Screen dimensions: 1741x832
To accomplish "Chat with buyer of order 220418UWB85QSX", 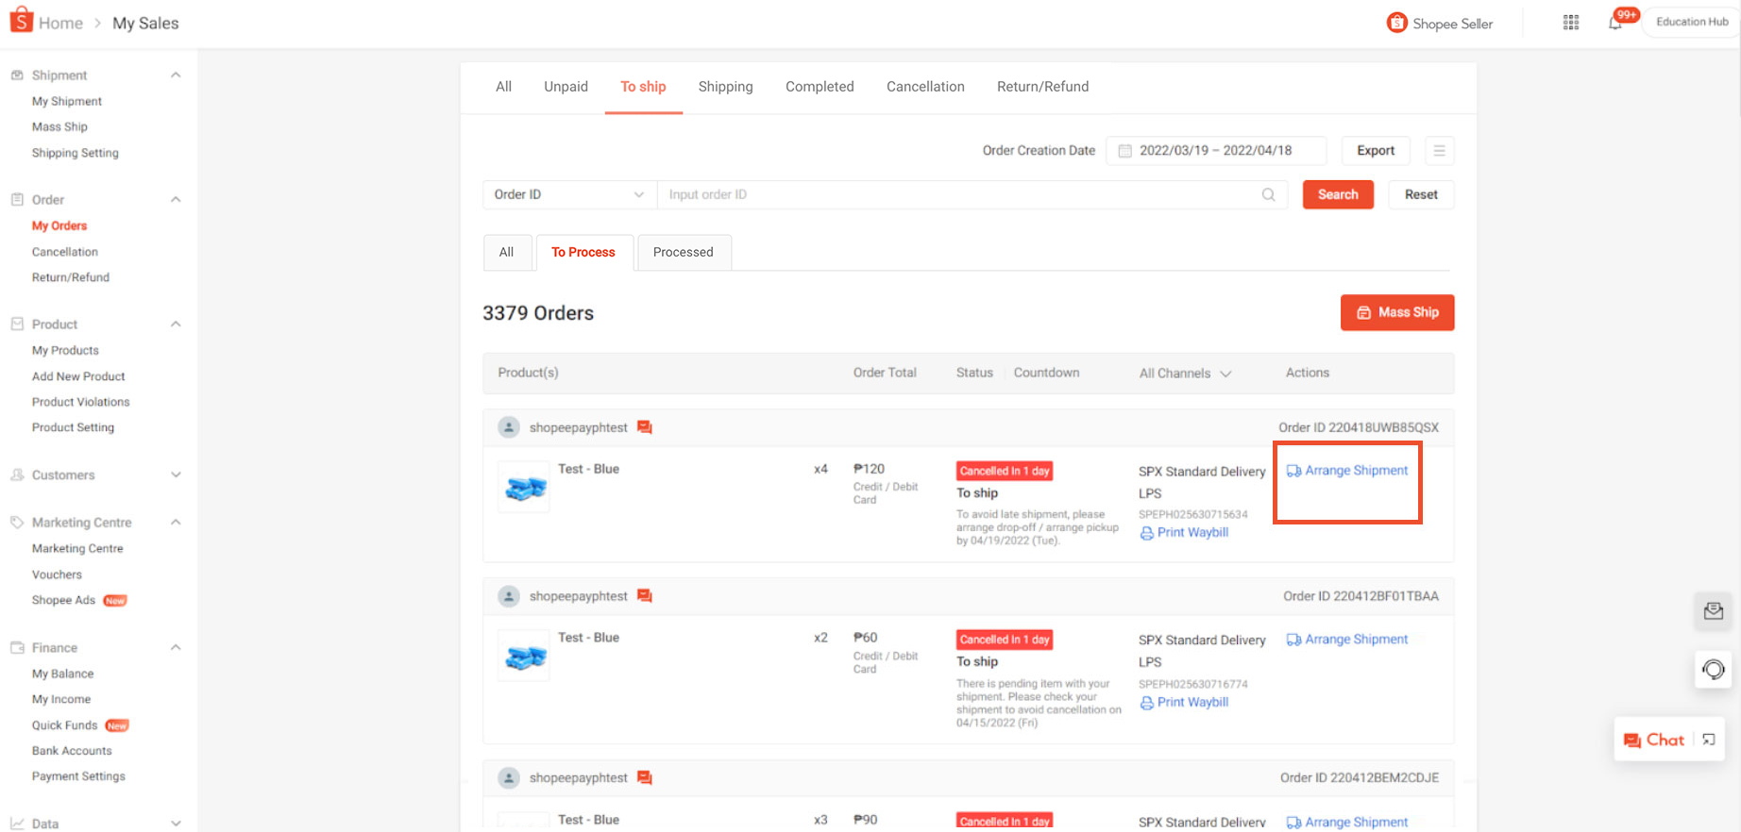I will [645, 427].
